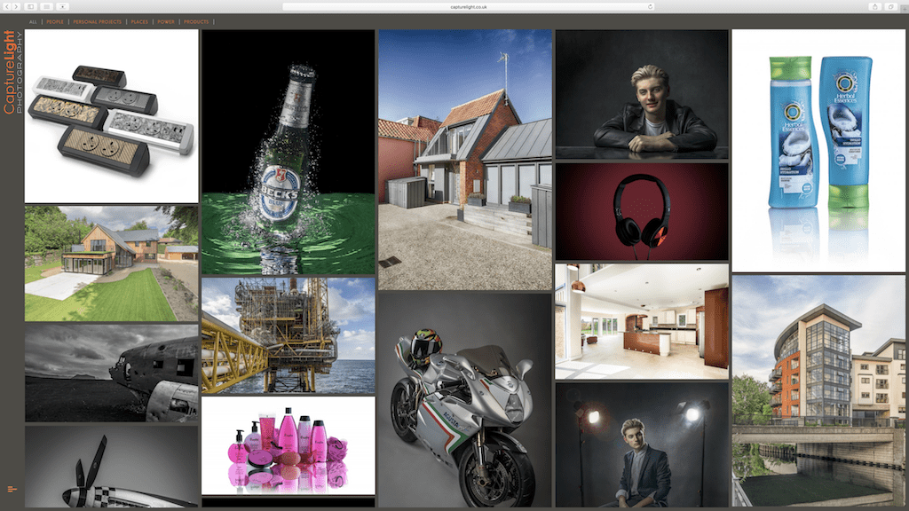View the offshore oil platform photo
The height and width of the screenshot is (511, 909).
289,335
